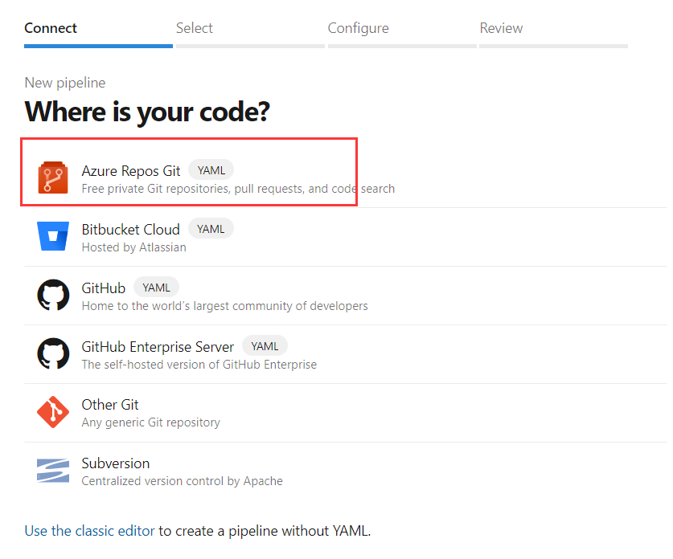Open the 'Use the classic editor' link

click(90, 531)
